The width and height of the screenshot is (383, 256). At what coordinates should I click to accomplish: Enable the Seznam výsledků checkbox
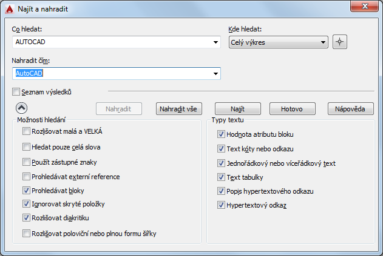coord(16,92)
